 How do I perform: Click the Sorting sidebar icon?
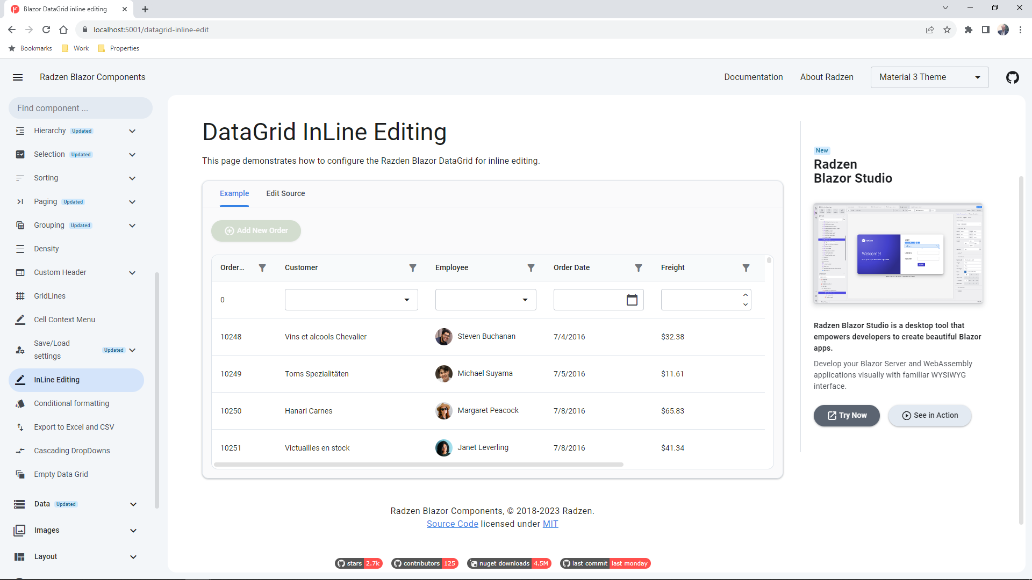pyautogui.click(x=20, y=178)
